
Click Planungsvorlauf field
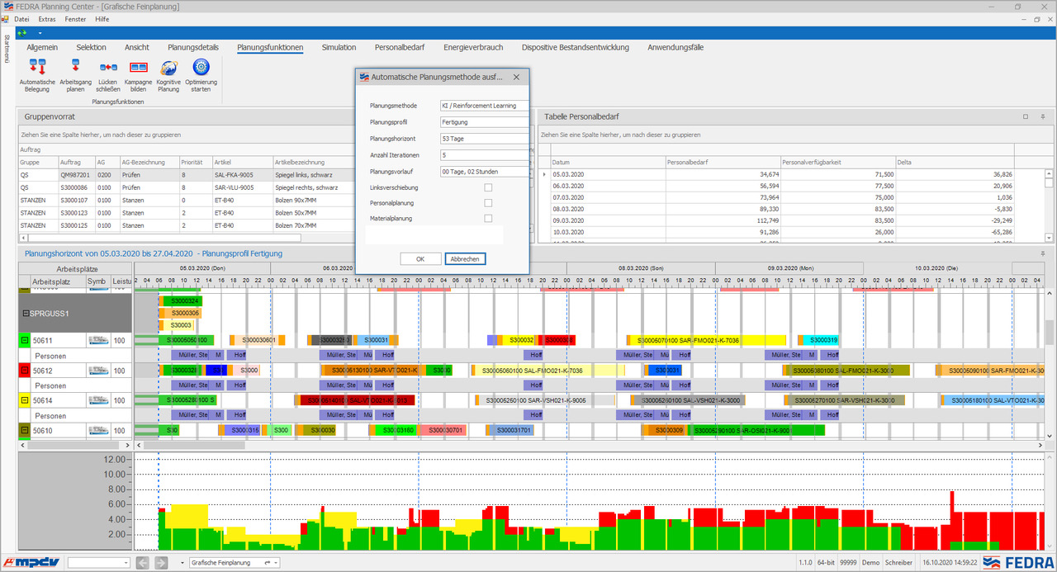pos(484,172)
